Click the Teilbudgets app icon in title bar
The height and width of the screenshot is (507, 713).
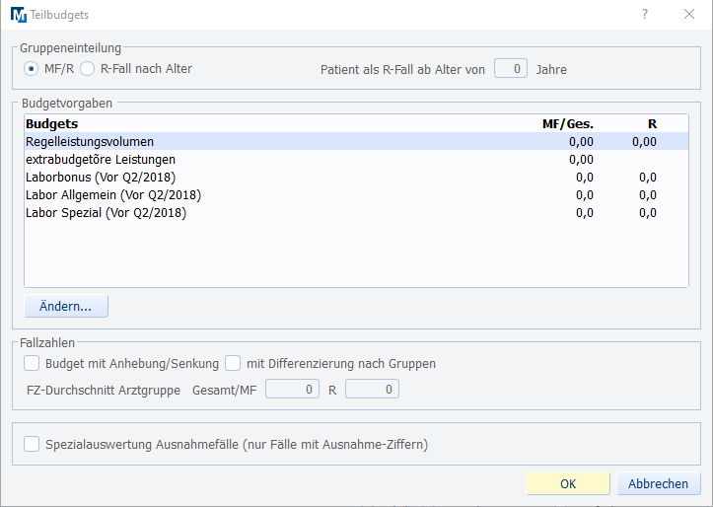tap(19, 15)
